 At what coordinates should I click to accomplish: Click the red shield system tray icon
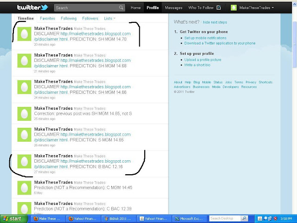[x=275, y=219]
